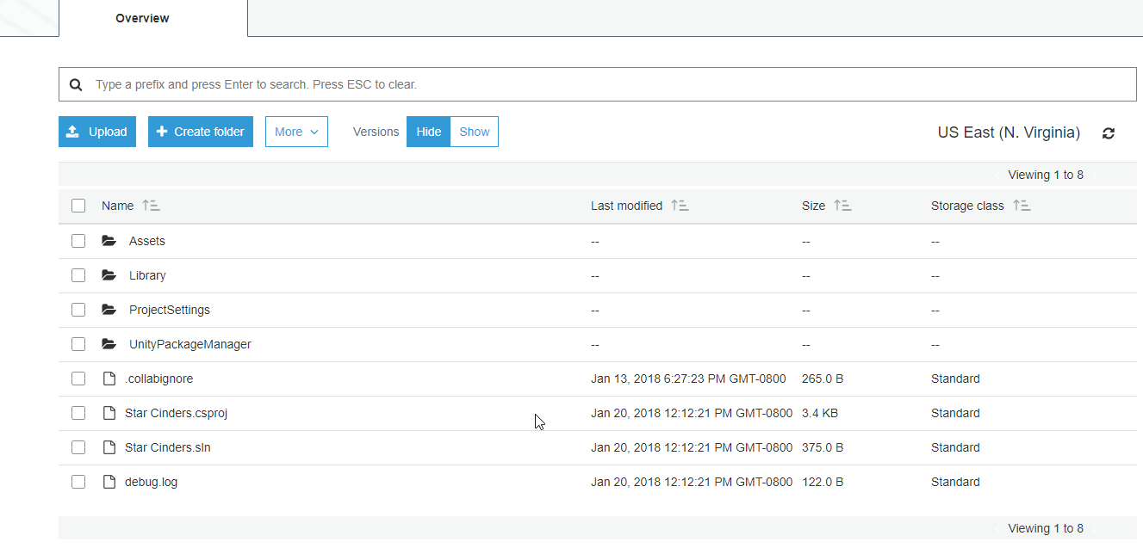
Task: Click Standard storage class for debug.log
Action: click(x=955, y=482)
